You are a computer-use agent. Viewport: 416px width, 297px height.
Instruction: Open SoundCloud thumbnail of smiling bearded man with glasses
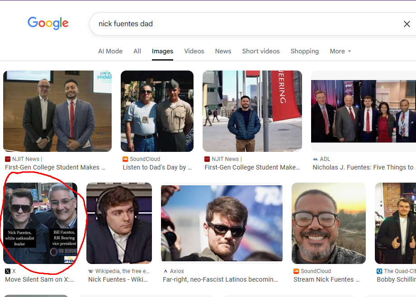329,223
